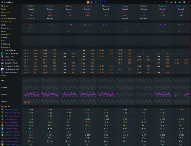
Task: Open the announce megaphone icon menu
Action: point(171,2)
